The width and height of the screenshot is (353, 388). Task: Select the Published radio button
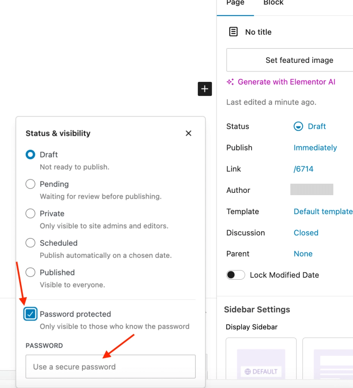[30, 272]
